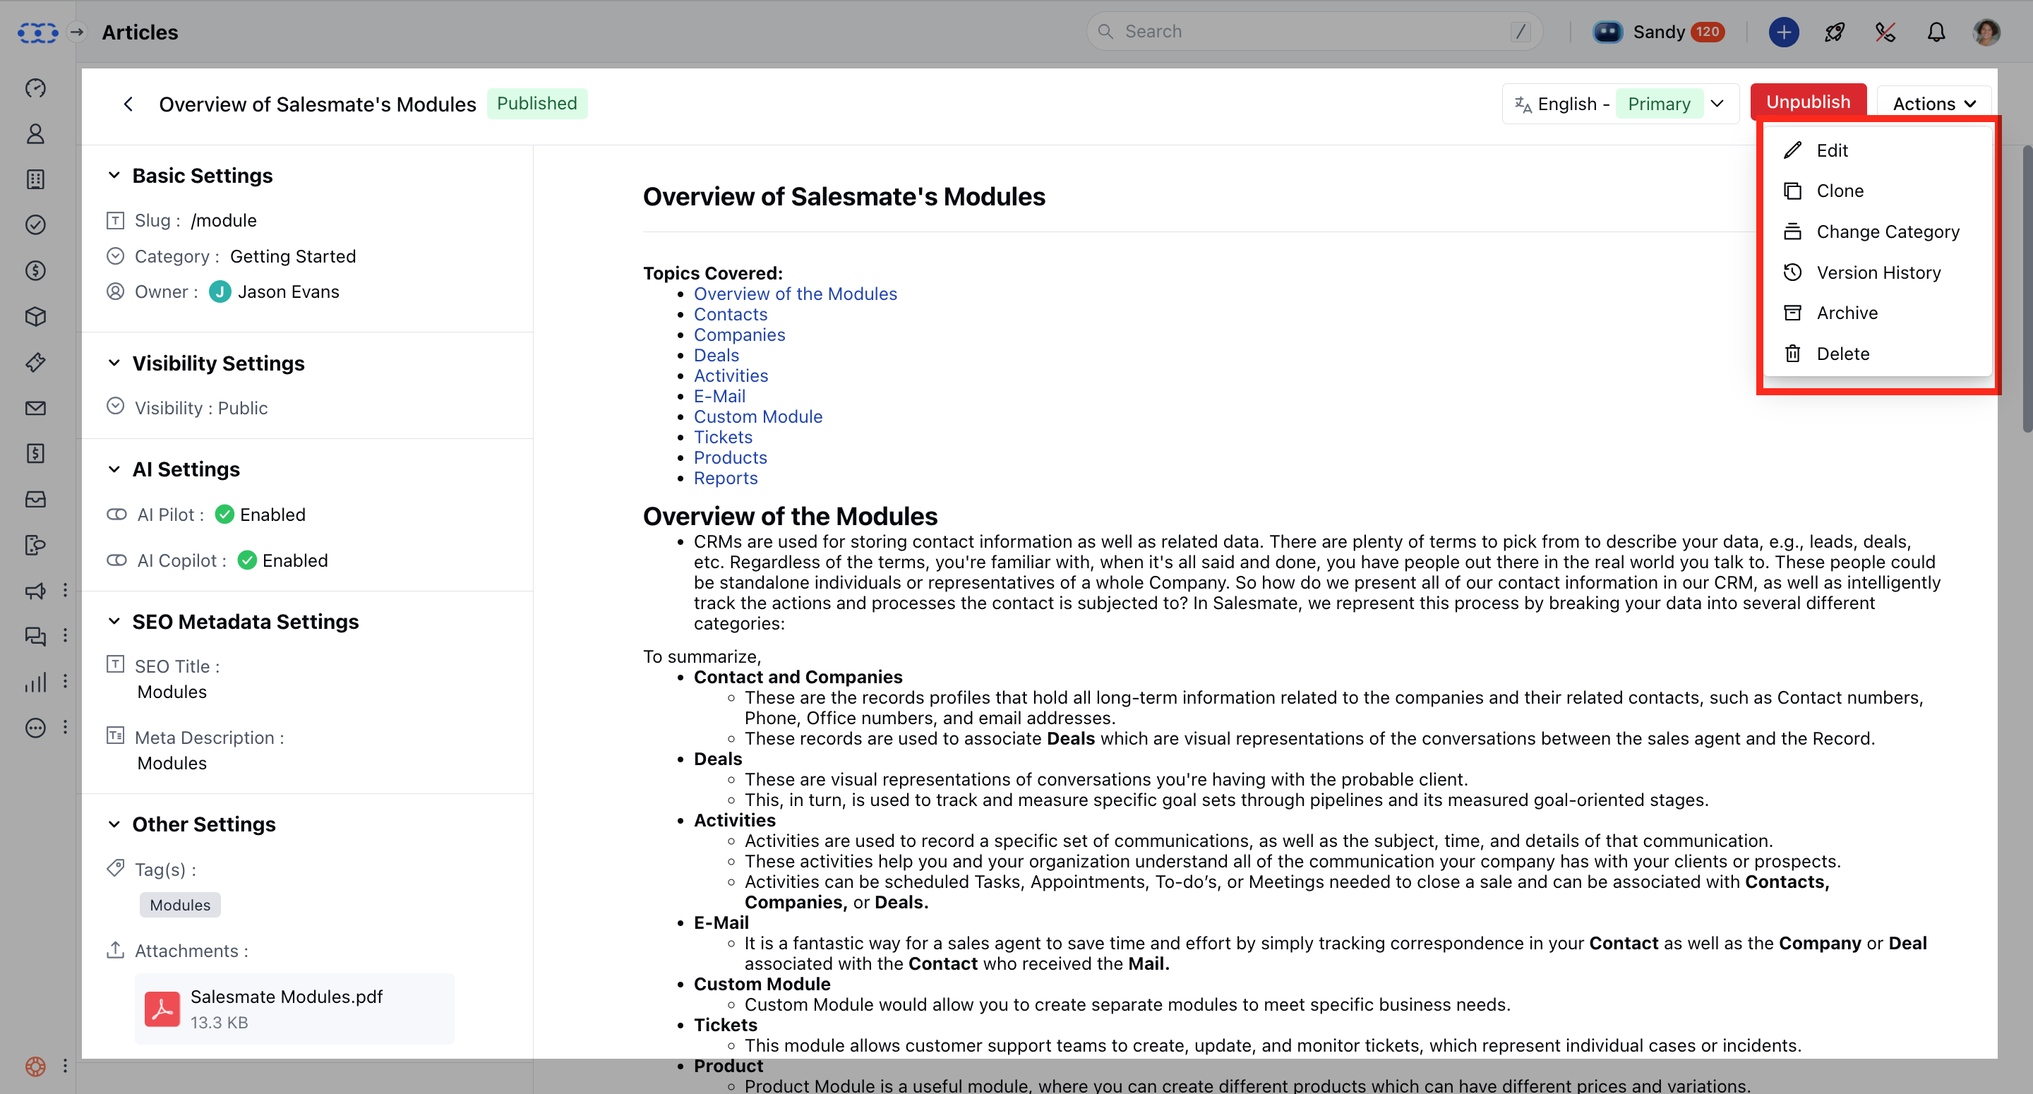Click the page vertical scrollbar
2033x1094 pixels.
pos(2027,289)
